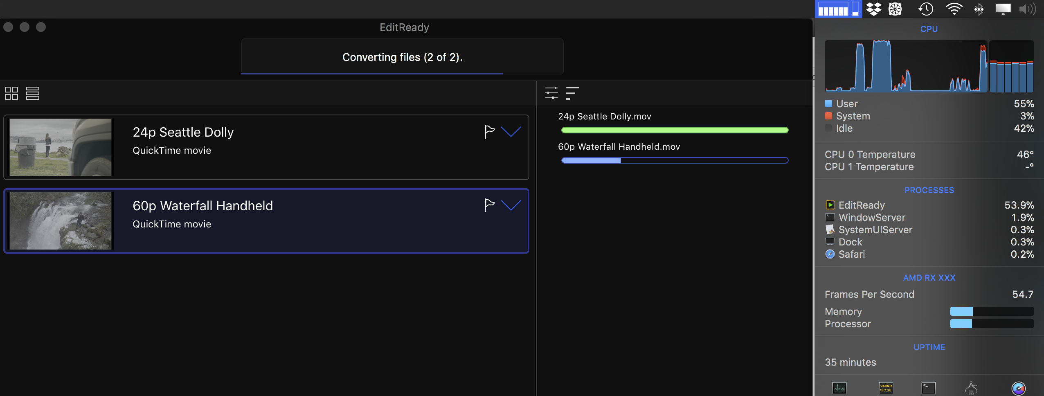Screen dimensions: 1044x396
Task: Click the UPTIME section heading
Action: 929,347
